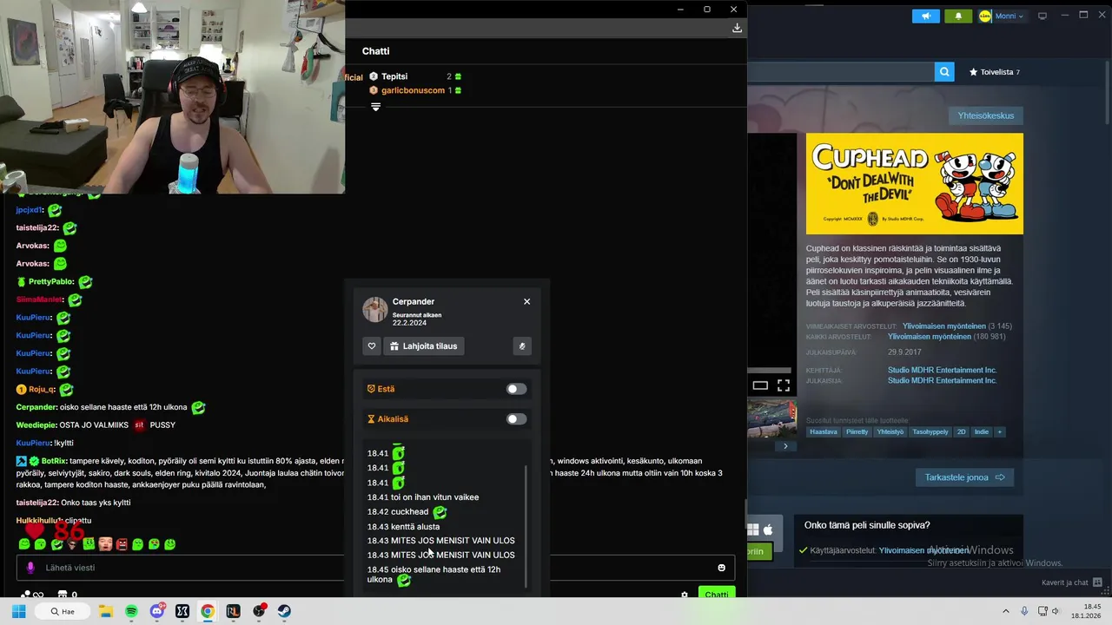Click SiimaManlet username in chat
Screen dimensions: 1112x625
(x=39, y=299)
